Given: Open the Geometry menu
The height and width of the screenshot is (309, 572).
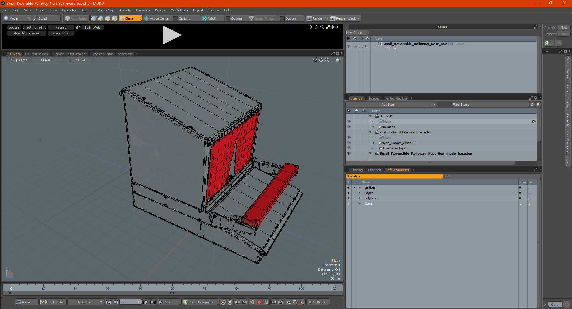Looking at the screenshot, I should (x=69, y=10).
